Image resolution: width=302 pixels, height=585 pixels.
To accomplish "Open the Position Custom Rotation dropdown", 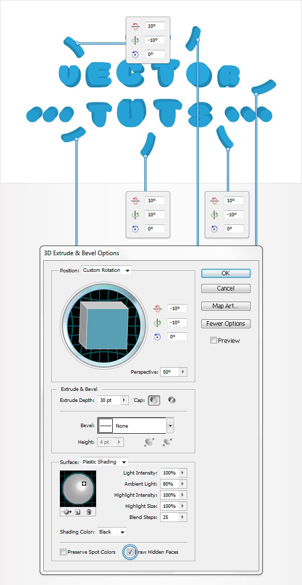I will coord(106,270).
